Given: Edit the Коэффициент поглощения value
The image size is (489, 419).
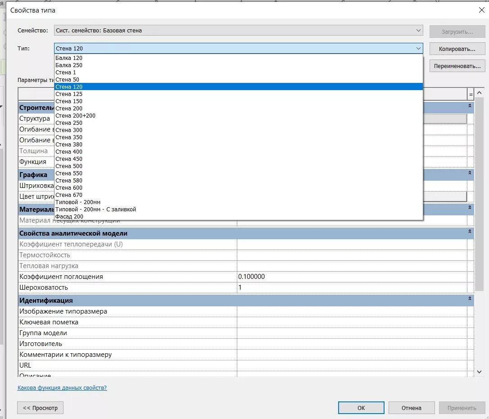Looking at the screenshot, I should pyautogui.click(x=351, y=277).
